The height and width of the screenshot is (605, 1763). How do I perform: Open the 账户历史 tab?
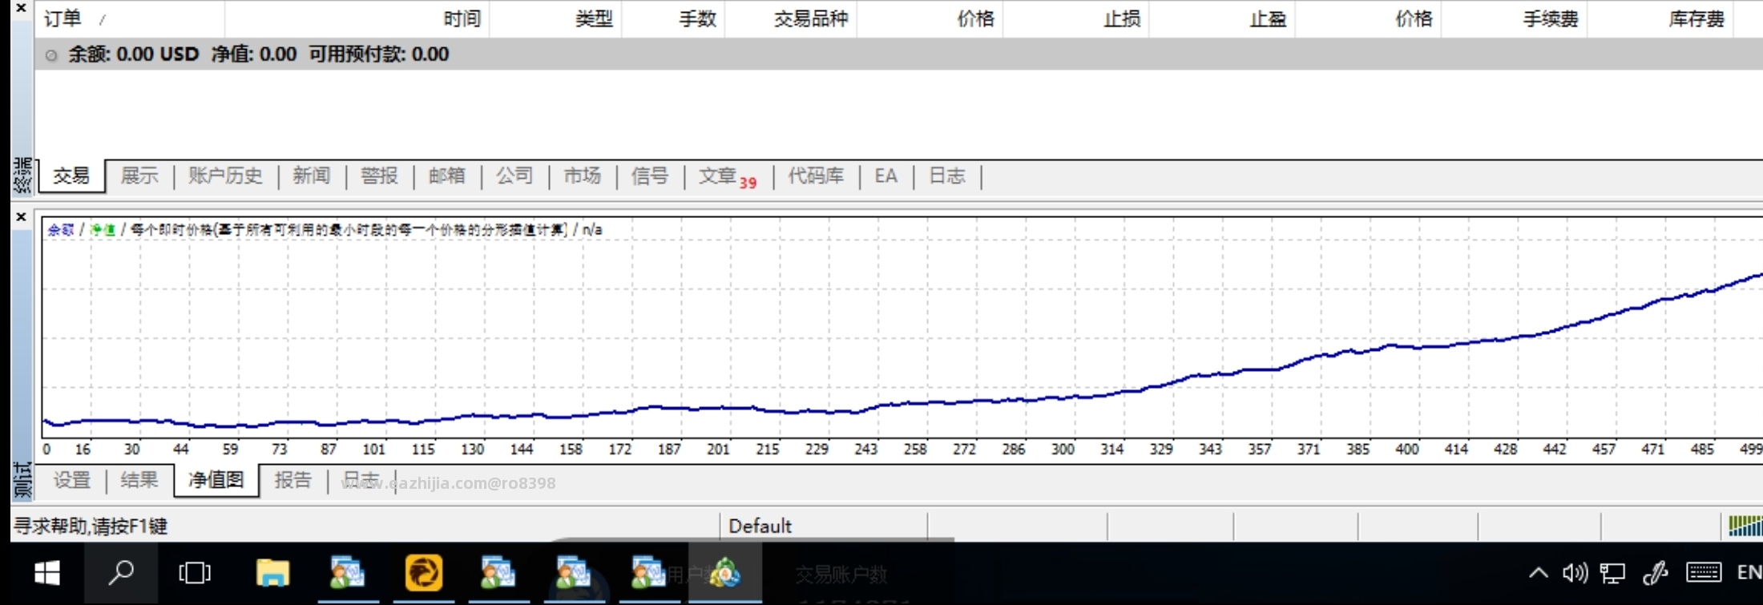pyautogui.click(x=225, y=175)
